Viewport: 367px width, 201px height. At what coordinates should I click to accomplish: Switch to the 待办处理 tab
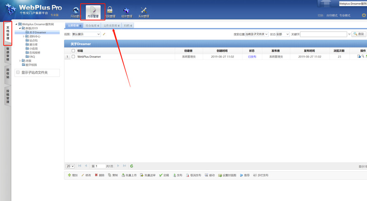[92, 26]
